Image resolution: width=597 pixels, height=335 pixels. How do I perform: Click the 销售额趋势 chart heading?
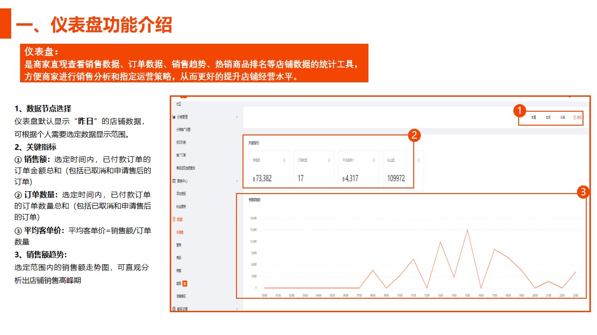[x=255, y=200]
